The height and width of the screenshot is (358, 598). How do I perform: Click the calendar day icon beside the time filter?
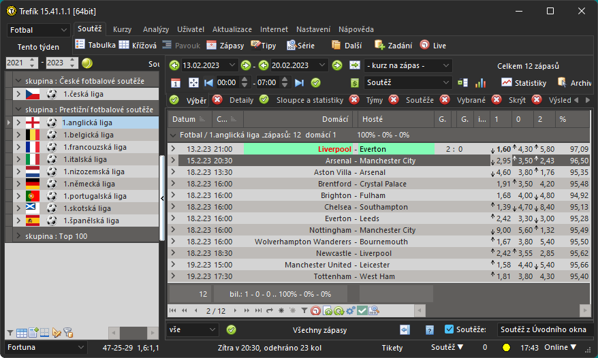click(176, 83)
